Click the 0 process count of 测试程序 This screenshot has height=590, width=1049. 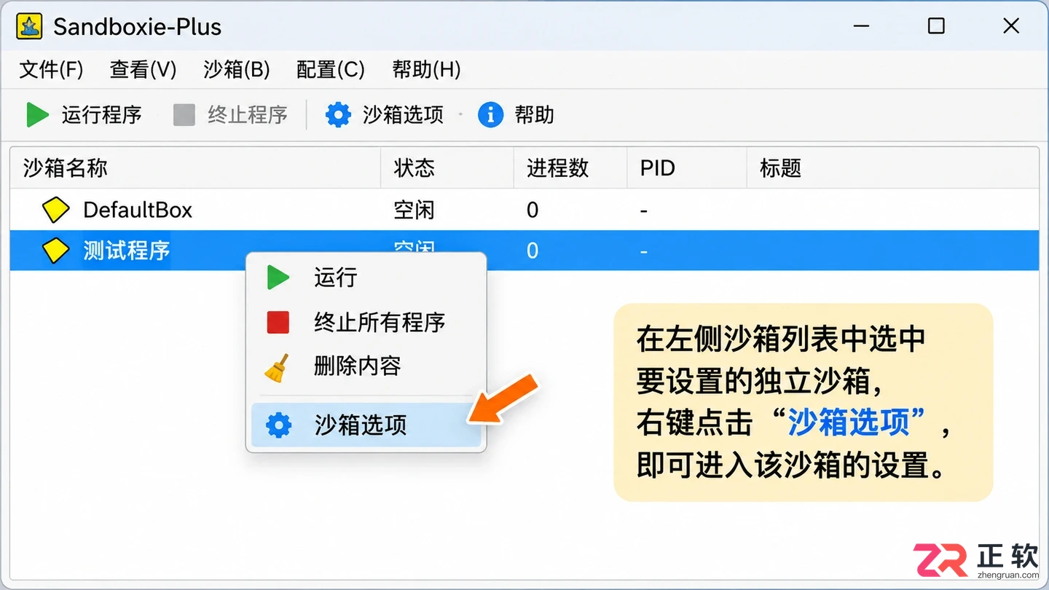point(533,251)
